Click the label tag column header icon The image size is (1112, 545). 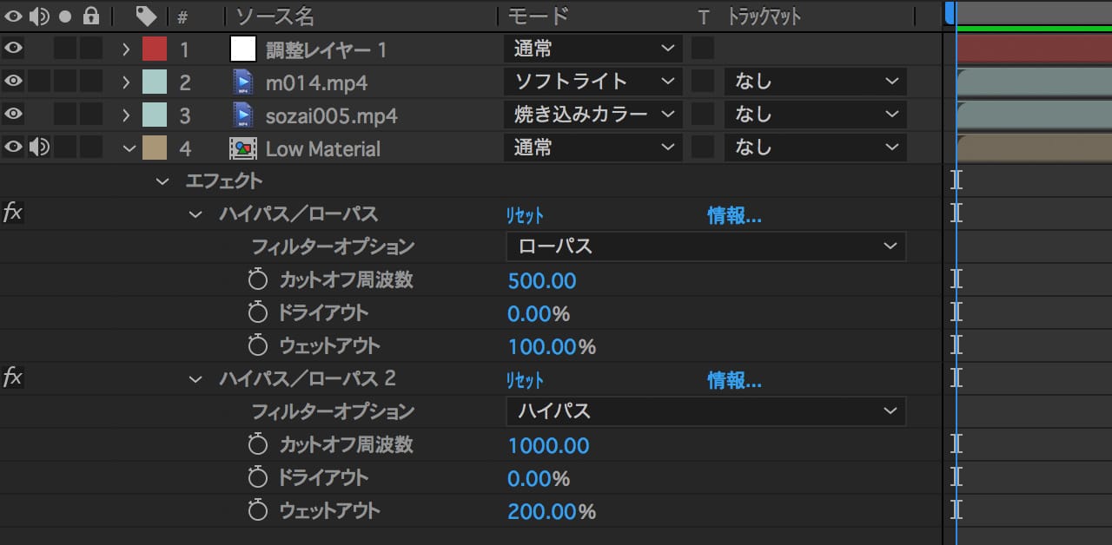[147, 16]
